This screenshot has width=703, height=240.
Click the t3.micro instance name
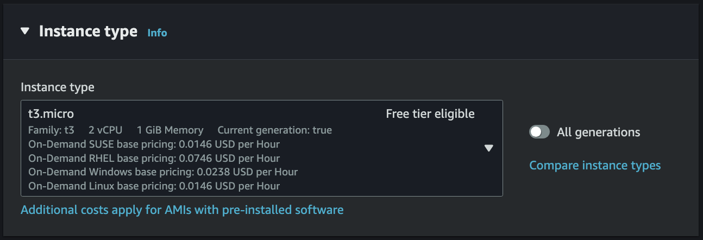point(51,114)
